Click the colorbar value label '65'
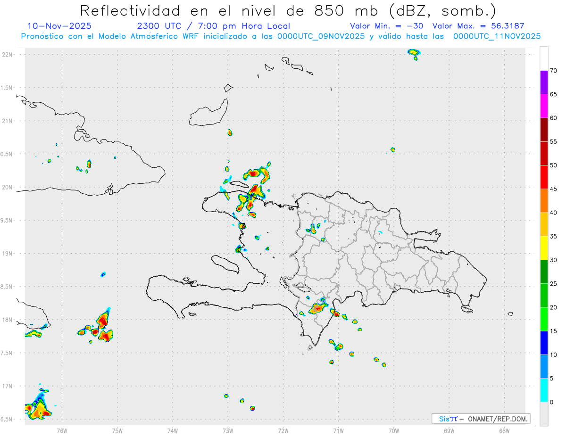This screenshot has height=437, width=566. 554,94
